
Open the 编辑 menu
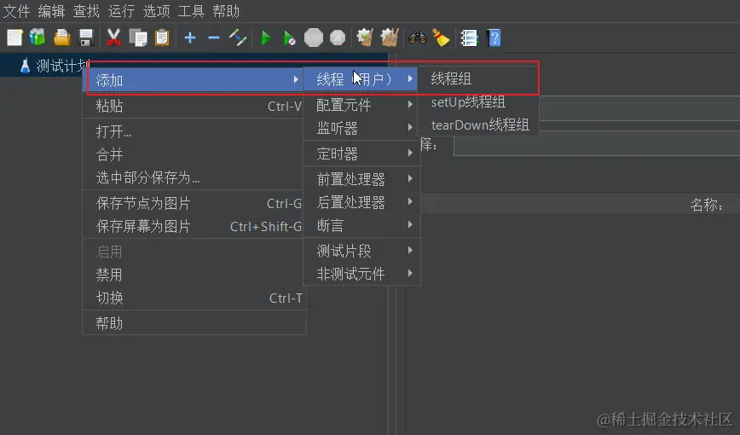tap(51, 11)
